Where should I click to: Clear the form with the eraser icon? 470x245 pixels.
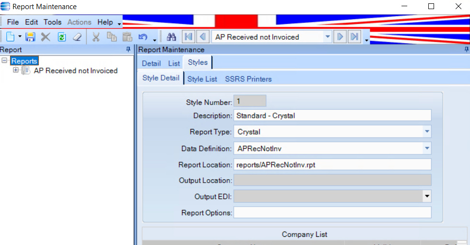tap(77, 37)
